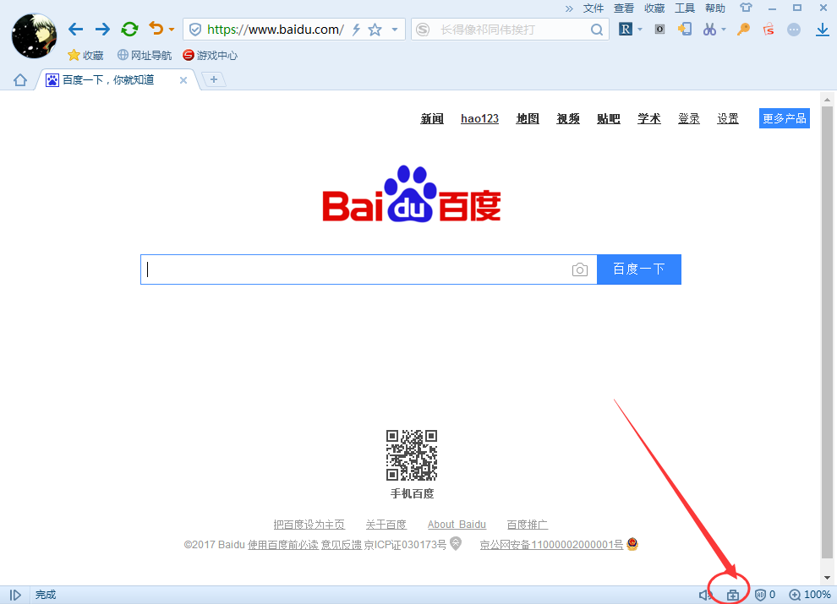Open the 网址导航 bookmark
The width and height of the screenshot is (837, 604).
pyautogui.click(x=144, y=55)
